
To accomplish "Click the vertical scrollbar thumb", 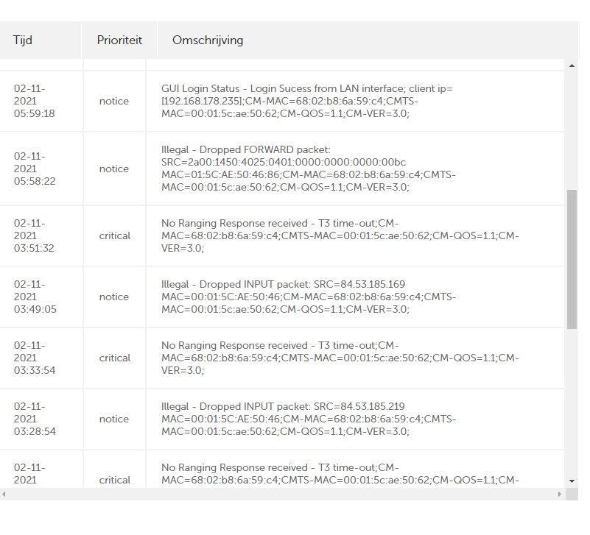I will pos(572,258).
